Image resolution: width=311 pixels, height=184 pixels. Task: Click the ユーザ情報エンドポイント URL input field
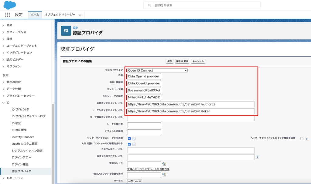tap(191, 118)
